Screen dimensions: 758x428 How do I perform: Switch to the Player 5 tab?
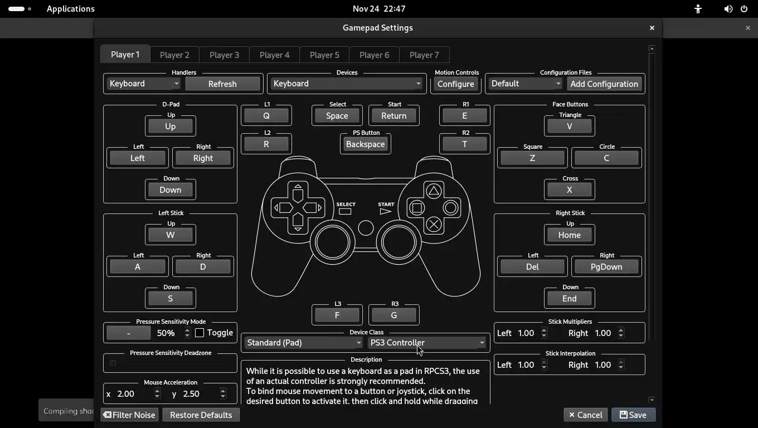click(x=324, y=55)
